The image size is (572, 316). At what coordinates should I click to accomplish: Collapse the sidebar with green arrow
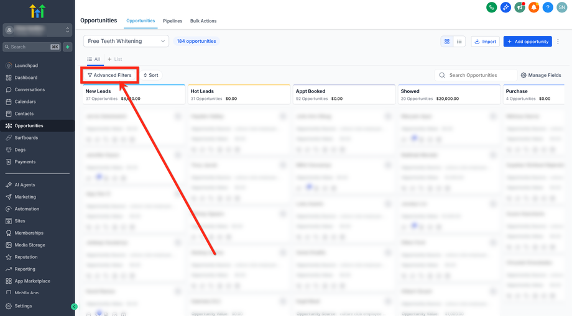[74, 307]
